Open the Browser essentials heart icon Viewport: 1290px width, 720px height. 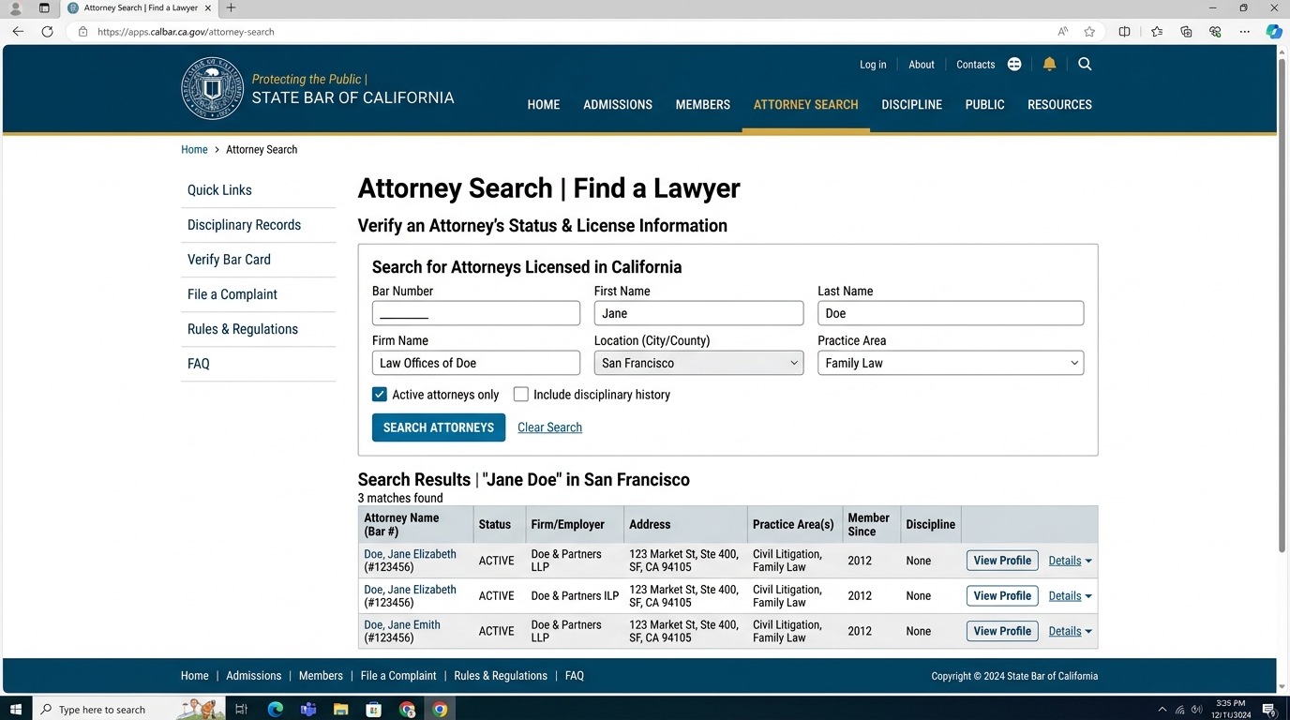(x=1215, y=32)
